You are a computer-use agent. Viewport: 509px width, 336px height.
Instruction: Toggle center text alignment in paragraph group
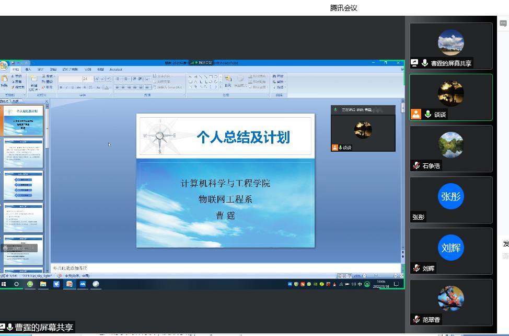(123, 87)
